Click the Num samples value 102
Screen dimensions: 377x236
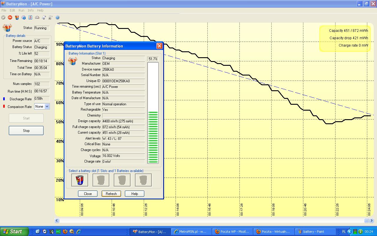42,84
